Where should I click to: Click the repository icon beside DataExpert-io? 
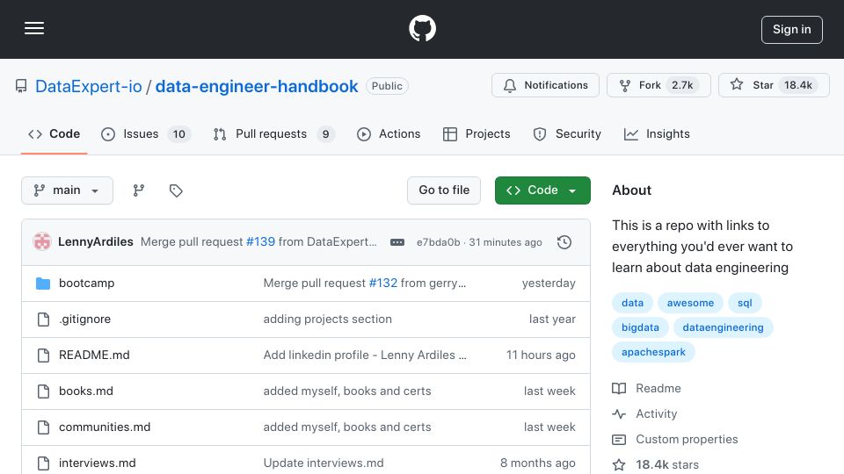[x=21, y=86]
